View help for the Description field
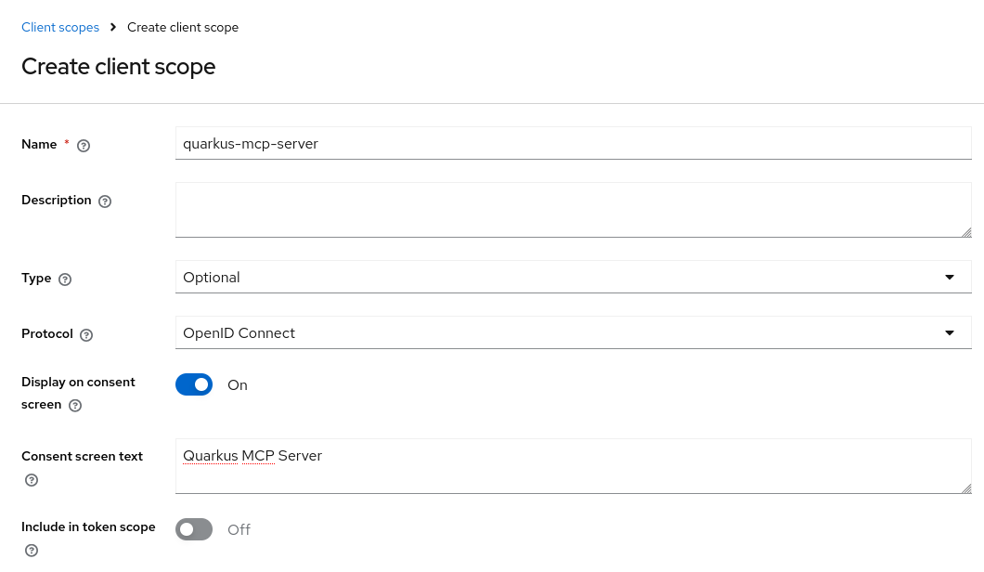 click(x=105, y=201)
